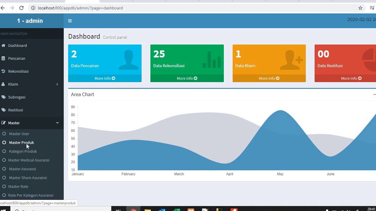Viewport: 376px width, 211px height.
Task: Click the Klaim label in the sidebar
Action: pos(13,84)
